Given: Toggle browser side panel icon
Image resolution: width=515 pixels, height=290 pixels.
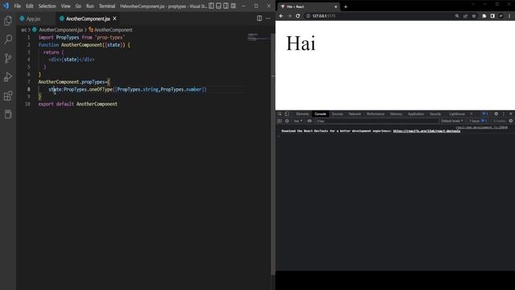Looking at the screenshot, I should (x=492, y=16).
